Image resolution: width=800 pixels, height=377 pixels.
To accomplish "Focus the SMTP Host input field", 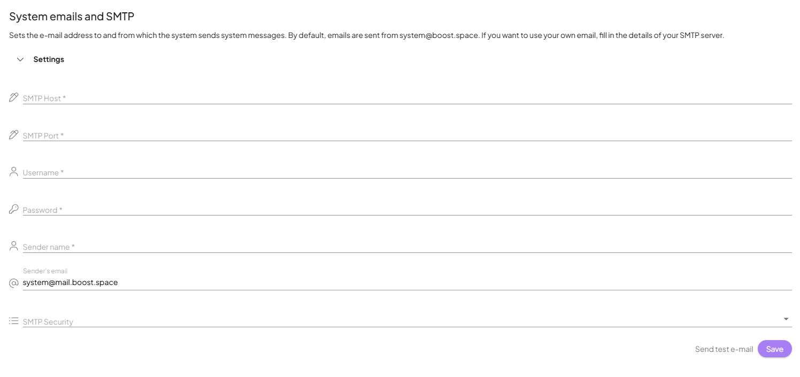I will point(406,98).
